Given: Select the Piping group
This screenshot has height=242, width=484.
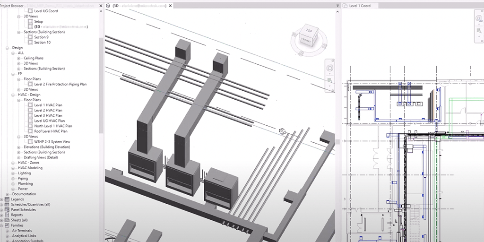Looking at the screenshot, I should click(23, 178).
